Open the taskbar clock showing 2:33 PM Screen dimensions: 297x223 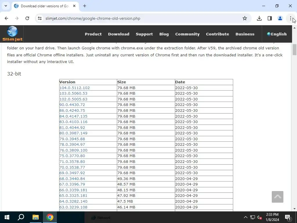point(272,217)
